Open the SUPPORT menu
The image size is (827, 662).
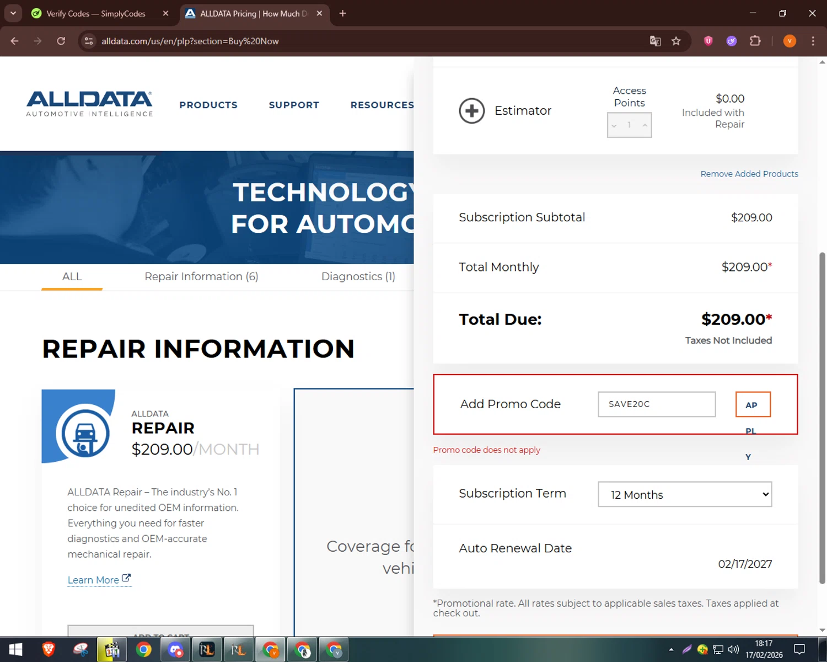pos(294,105)
